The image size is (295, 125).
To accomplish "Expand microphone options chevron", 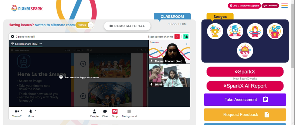I will click(x=36, y=110).
